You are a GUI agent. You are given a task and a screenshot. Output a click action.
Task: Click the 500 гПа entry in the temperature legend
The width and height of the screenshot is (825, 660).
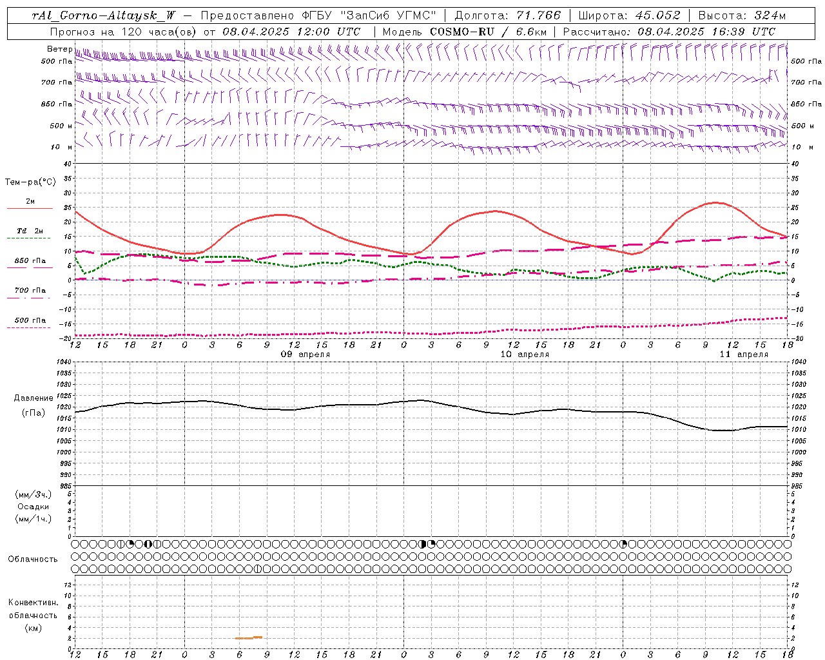30,320
